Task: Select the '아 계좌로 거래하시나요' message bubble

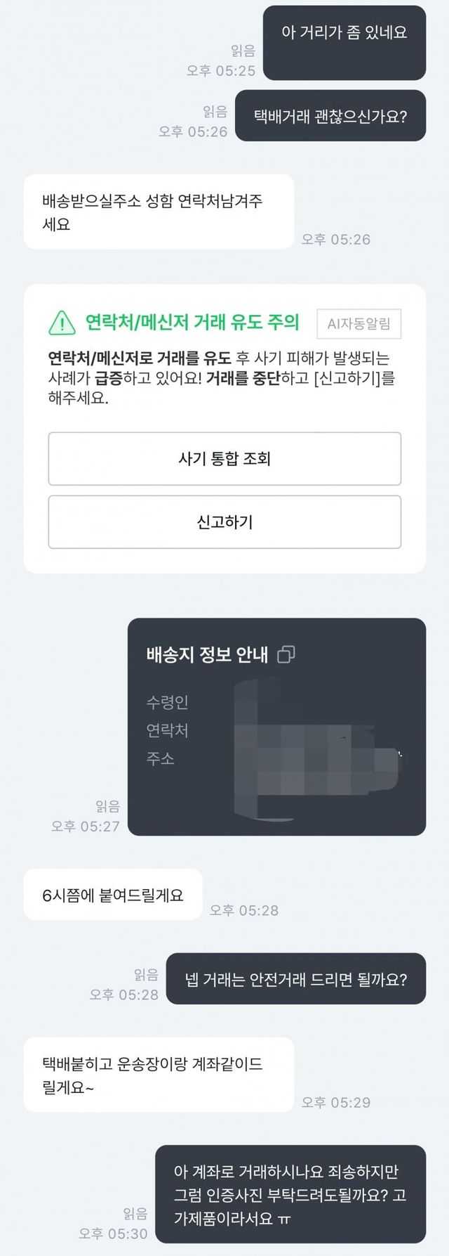Action: point(290,1195)
